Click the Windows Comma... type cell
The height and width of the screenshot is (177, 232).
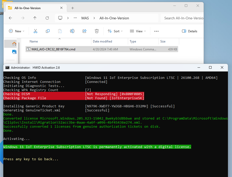[143, 49]
